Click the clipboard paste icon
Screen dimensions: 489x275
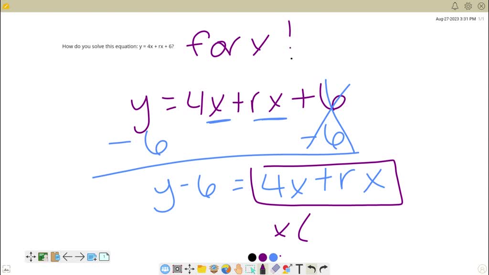(55, 257)
